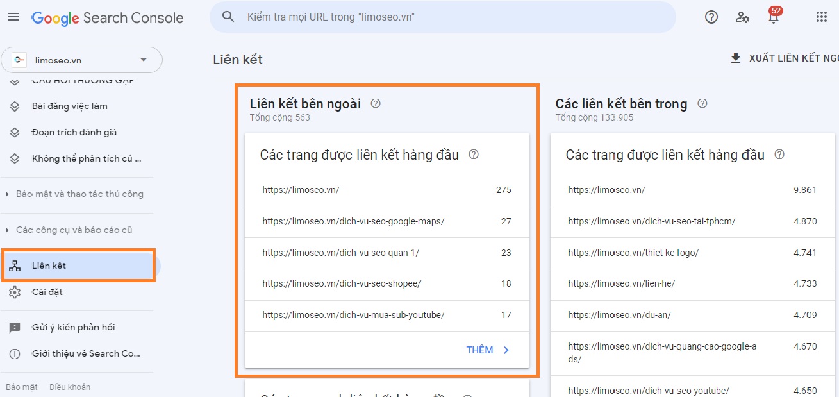Click the Đoạn trích đánh giá layers icon
Screen dimensions: 839x397
15,132
